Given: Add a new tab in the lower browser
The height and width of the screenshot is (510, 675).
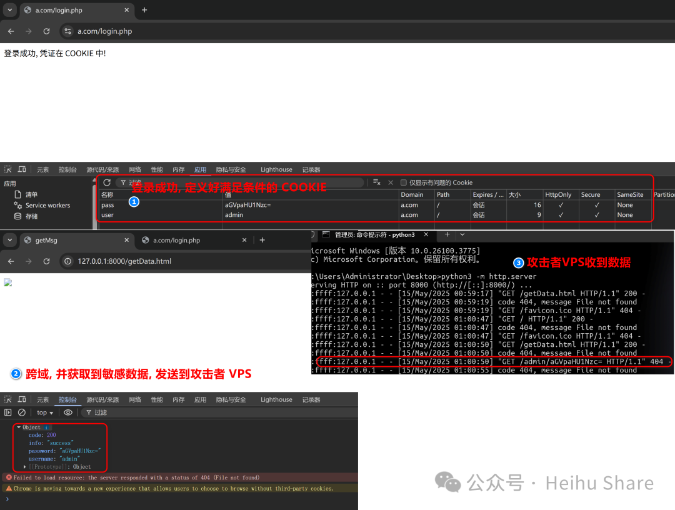Looking at the screenshot, I should click(x=262, y=240).
